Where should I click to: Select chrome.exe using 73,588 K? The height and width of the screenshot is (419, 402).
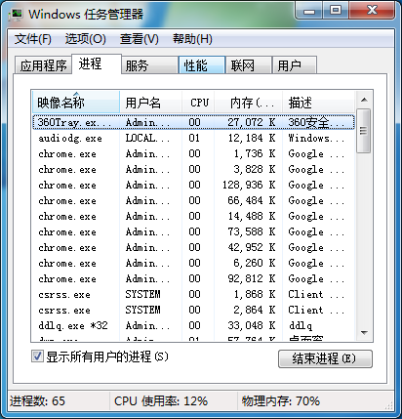pyautogui.click(x=193, y=231)
